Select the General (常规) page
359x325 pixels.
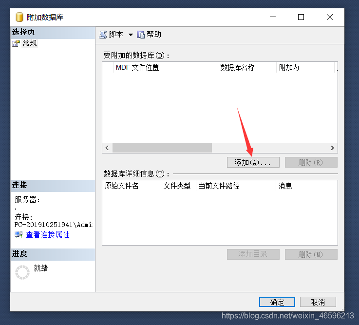[x=30, y=43]
